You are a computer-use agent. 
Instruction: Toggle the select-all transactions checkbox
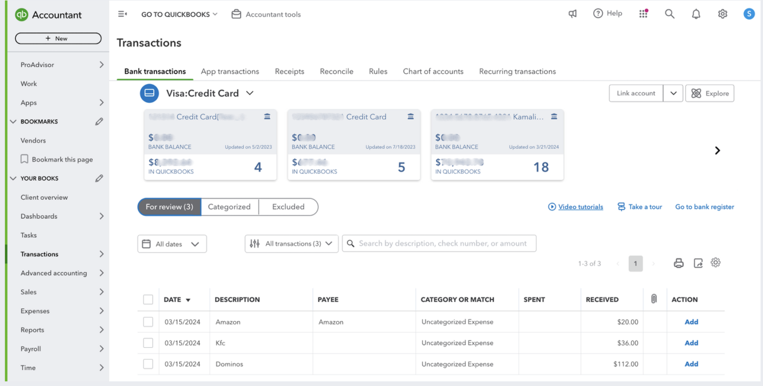coord(148,299)
